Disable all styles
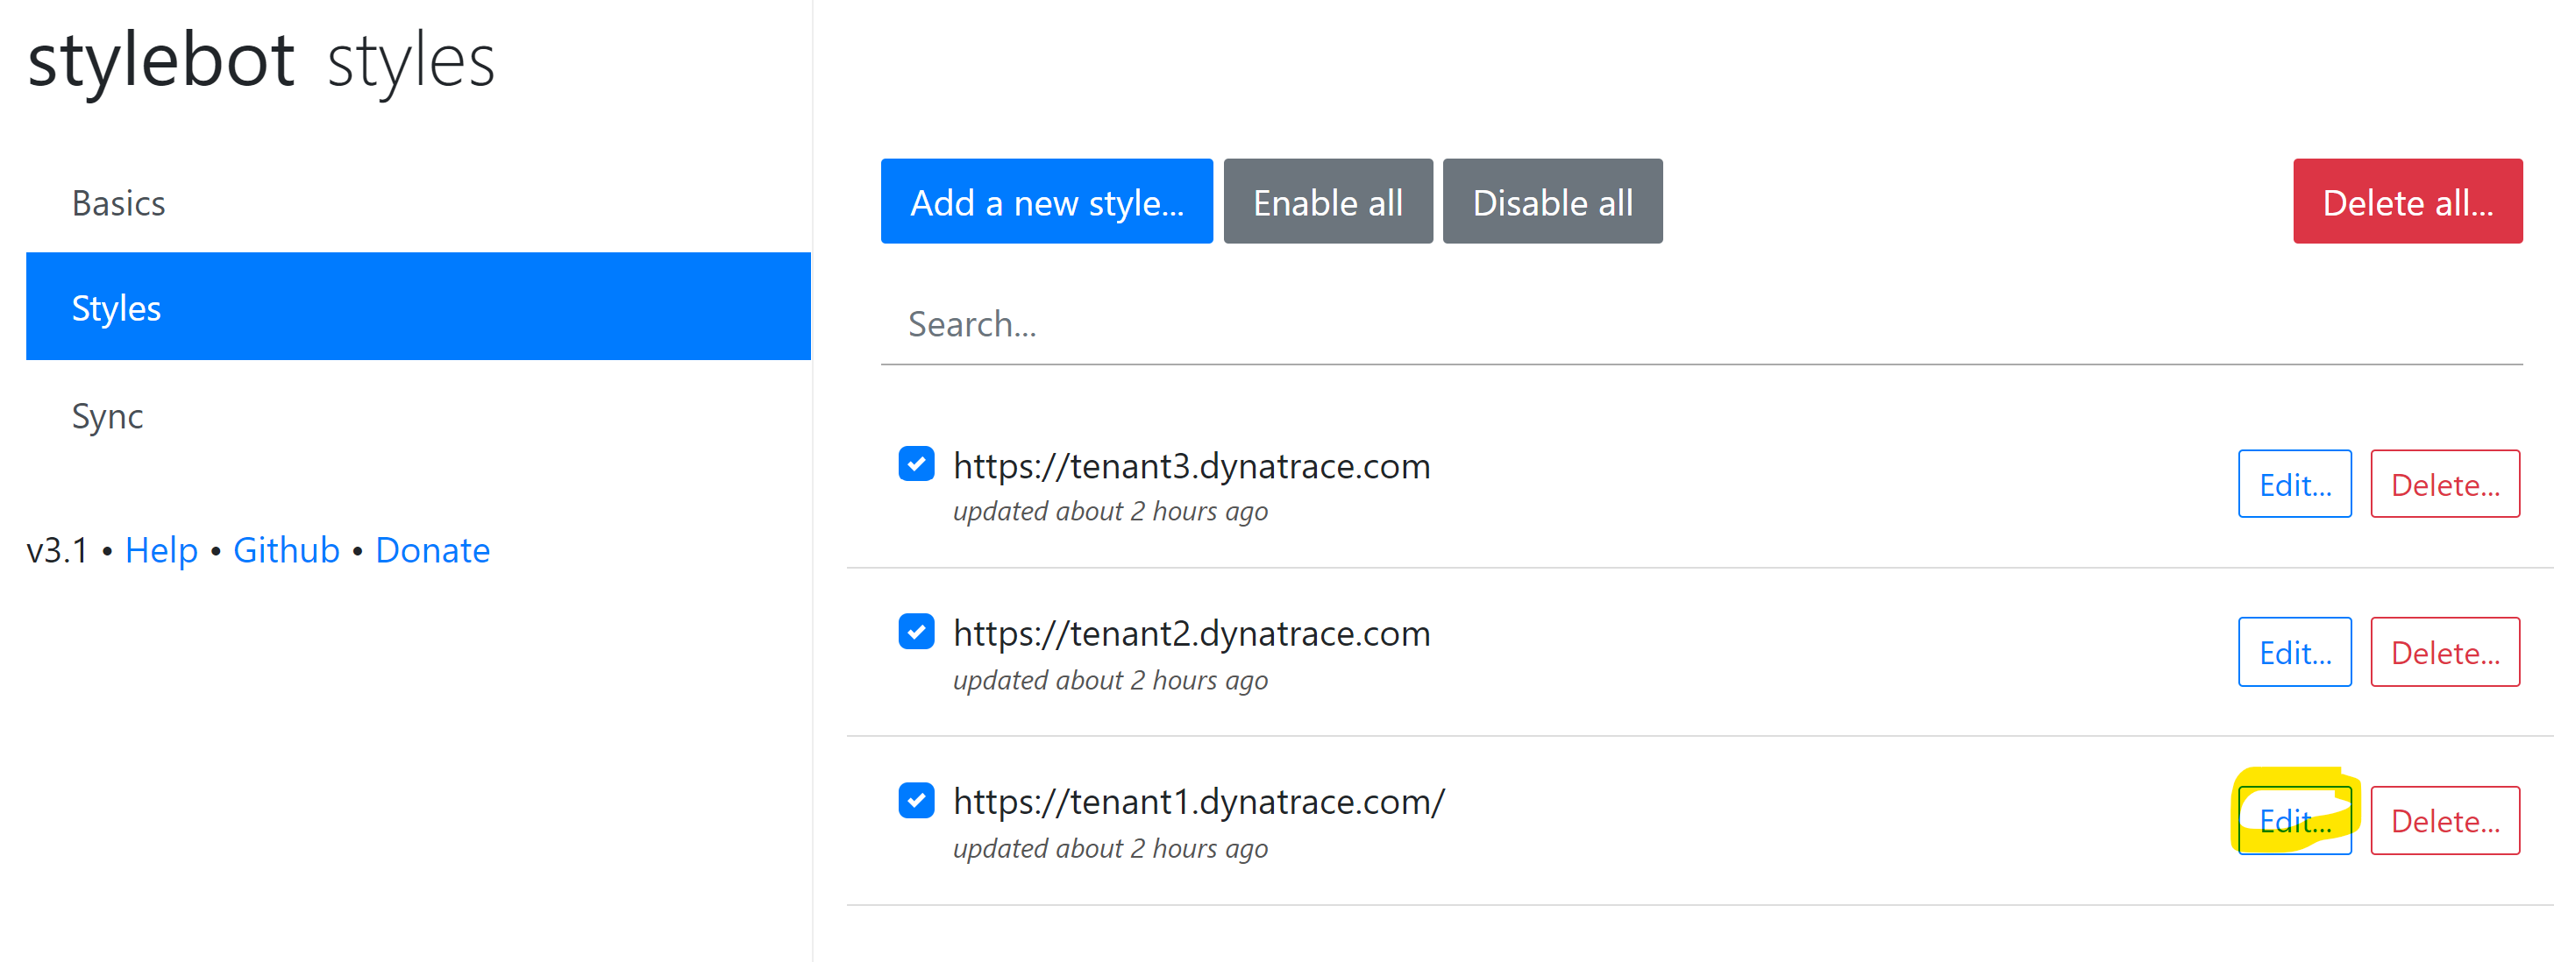This screenshot has height=962, width=2554. coord(1553,202)
